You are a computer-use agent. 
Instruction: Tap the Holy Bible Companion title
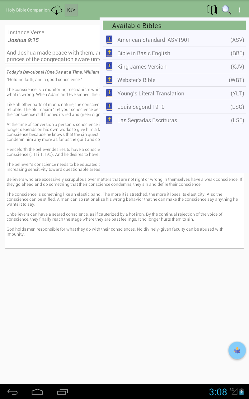click(28, 10)
